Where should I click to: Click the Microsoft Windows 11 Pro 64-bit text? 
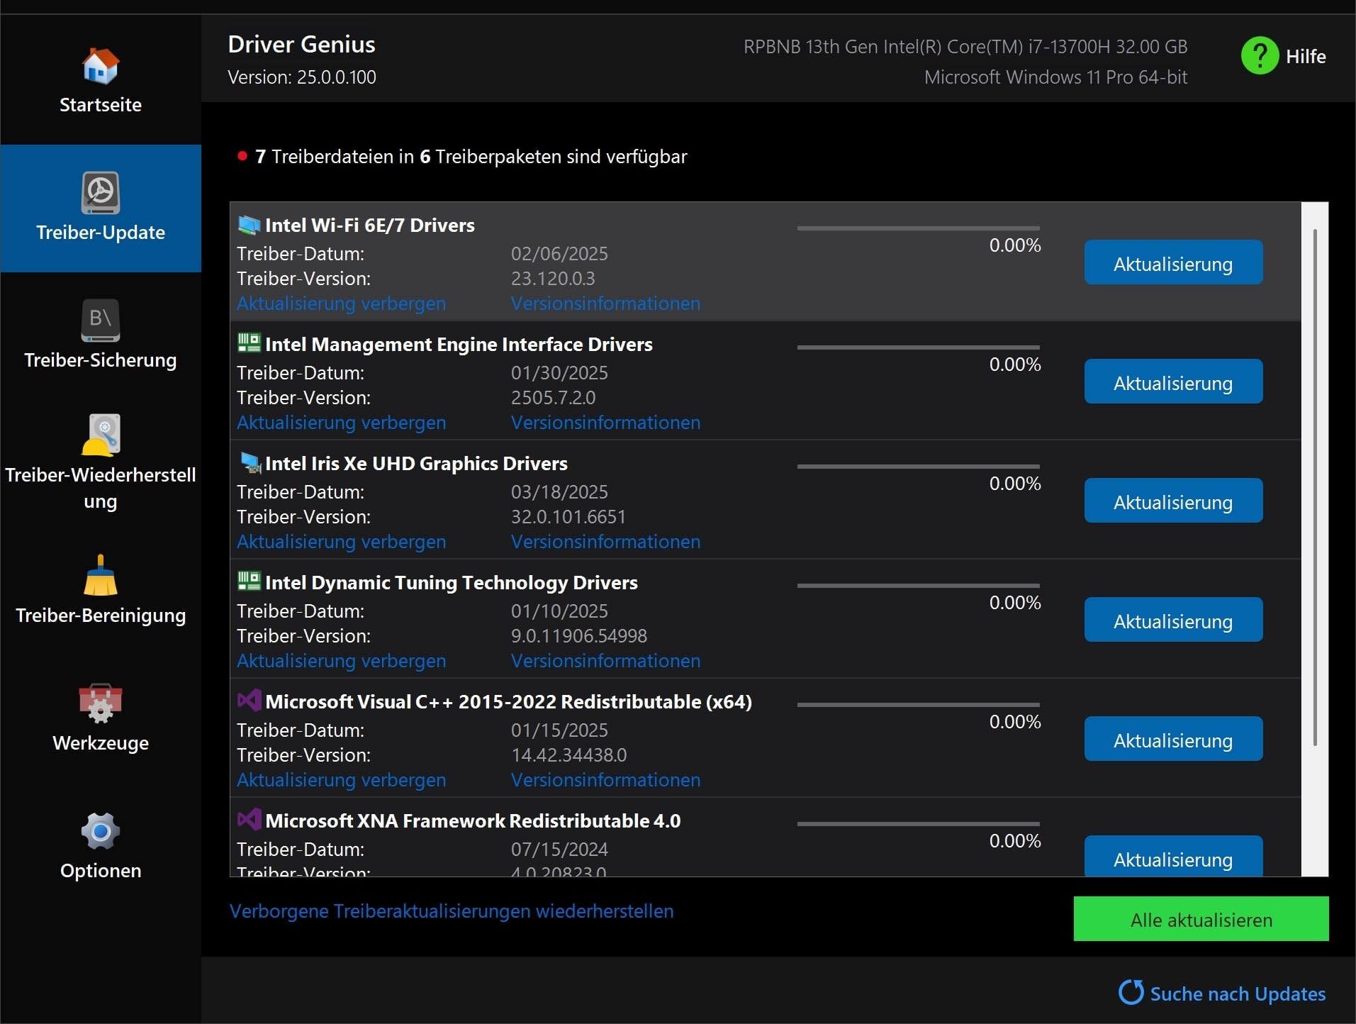click(1055, 77)
